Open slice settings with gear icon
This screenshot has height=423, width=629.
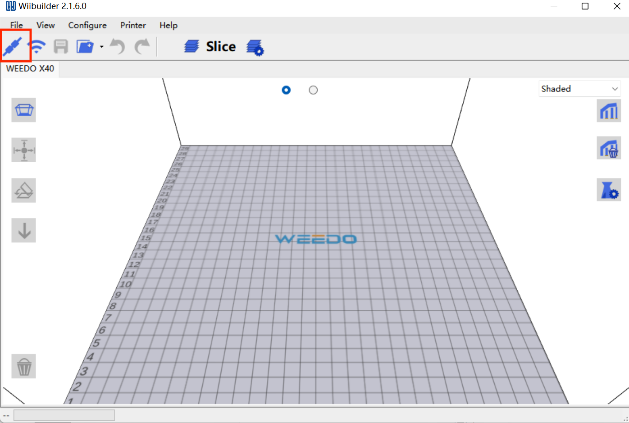pyautogui.click(x=255, y=47)
